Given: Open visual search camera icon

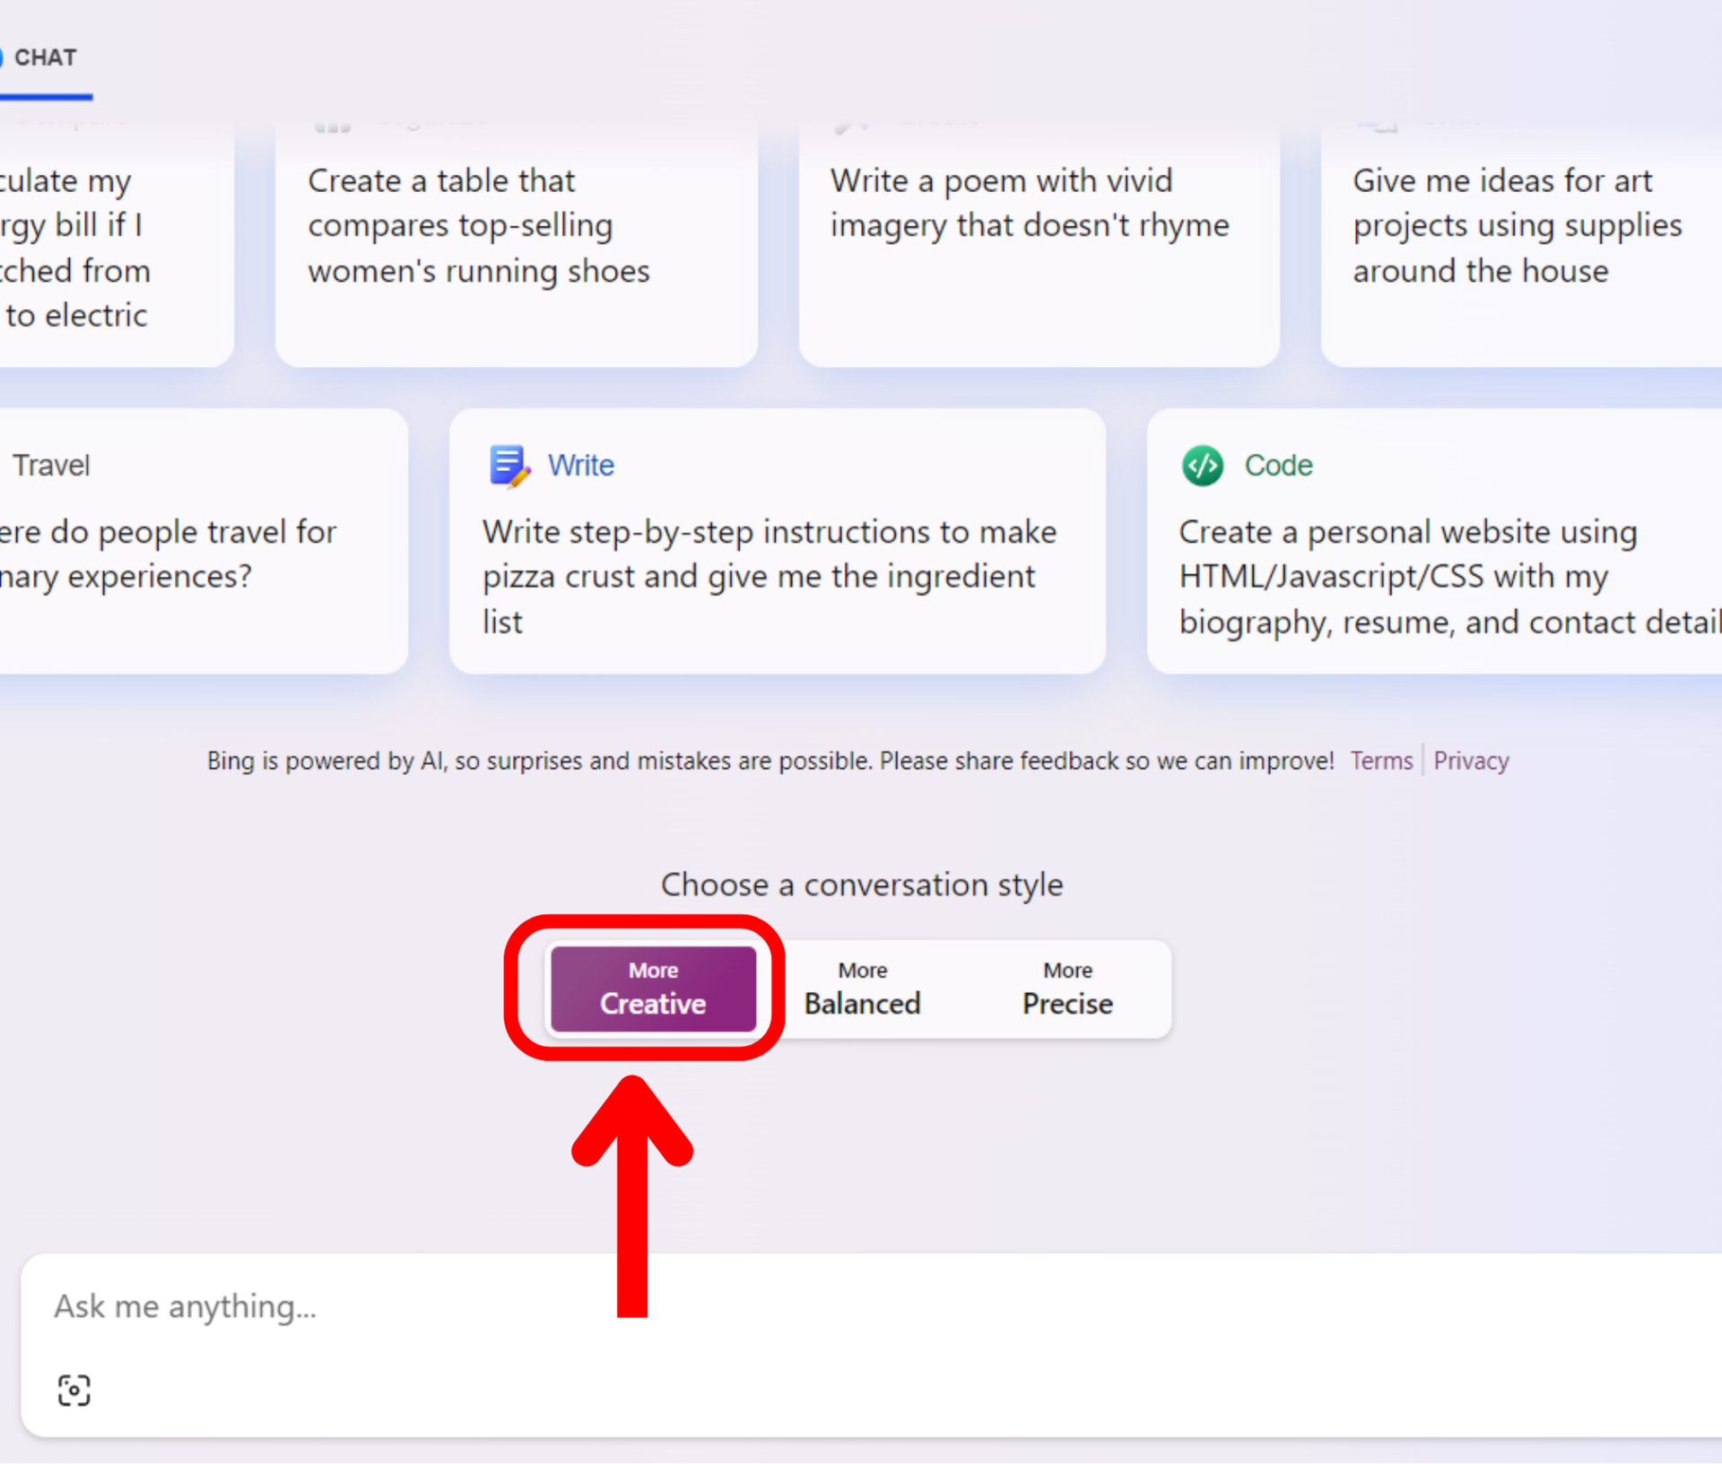Looking at the screenshot, I should coord(74,1390).
